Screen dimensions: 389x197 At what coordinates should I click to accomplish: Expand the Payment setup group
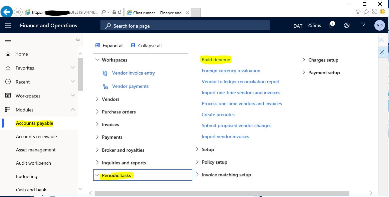pos(304,72)
